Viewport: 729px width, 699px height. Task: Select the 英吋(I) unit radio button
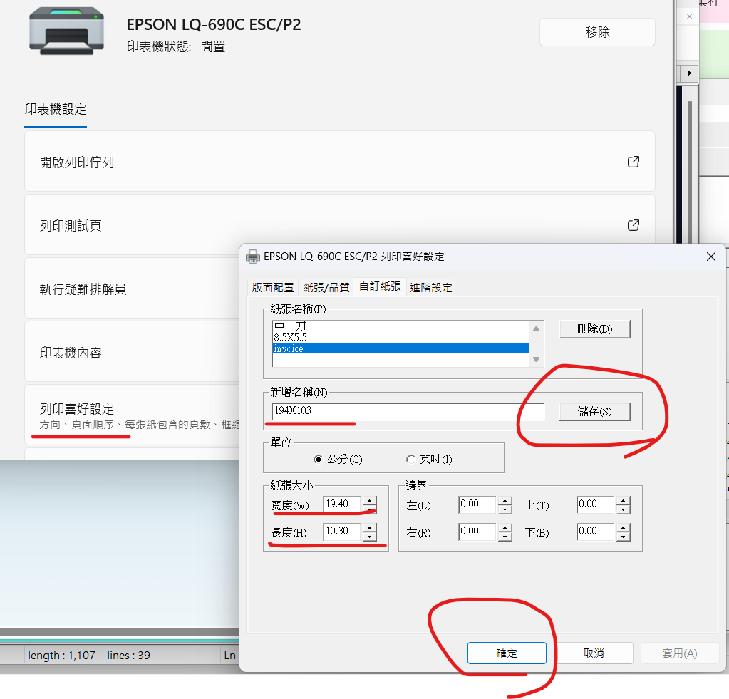coord(410,459)
